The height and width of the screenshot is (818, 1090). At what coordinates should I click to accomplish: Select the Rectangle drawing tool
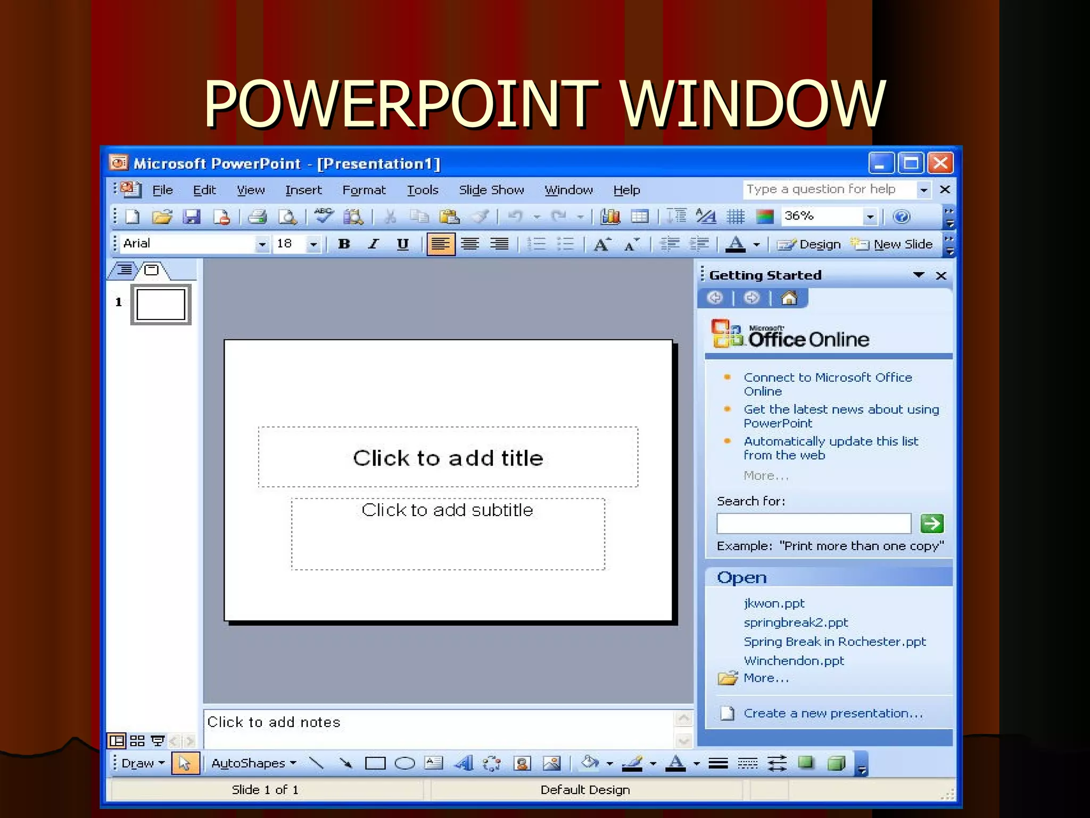[375, 764]
